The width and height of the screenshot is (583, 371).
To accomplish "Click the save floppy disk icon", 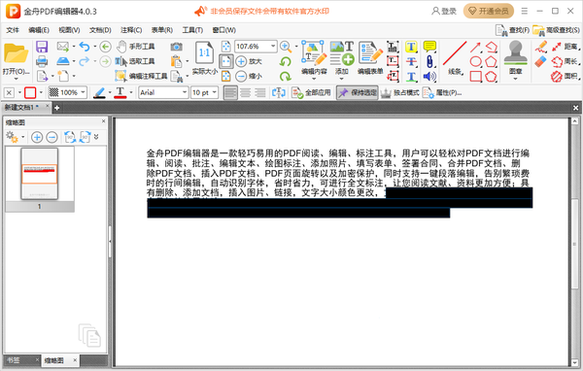I will [x=42, y=47].
